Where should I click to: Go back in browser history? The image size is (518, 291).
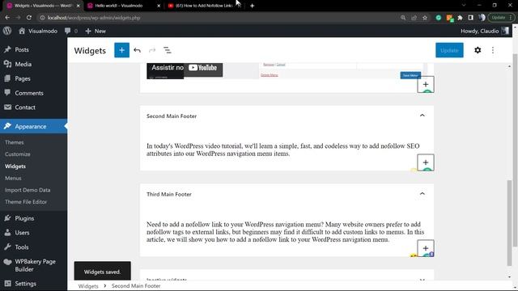[x=7, y=18]
